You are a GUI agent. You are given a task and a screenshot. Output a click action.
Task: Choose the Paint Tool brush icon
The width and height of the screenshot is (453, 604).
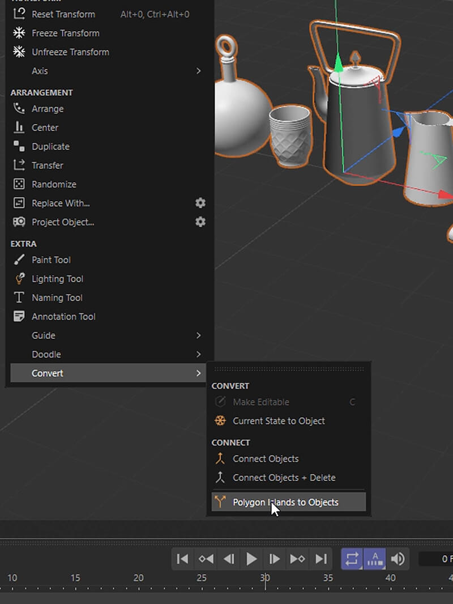(19, 260)
